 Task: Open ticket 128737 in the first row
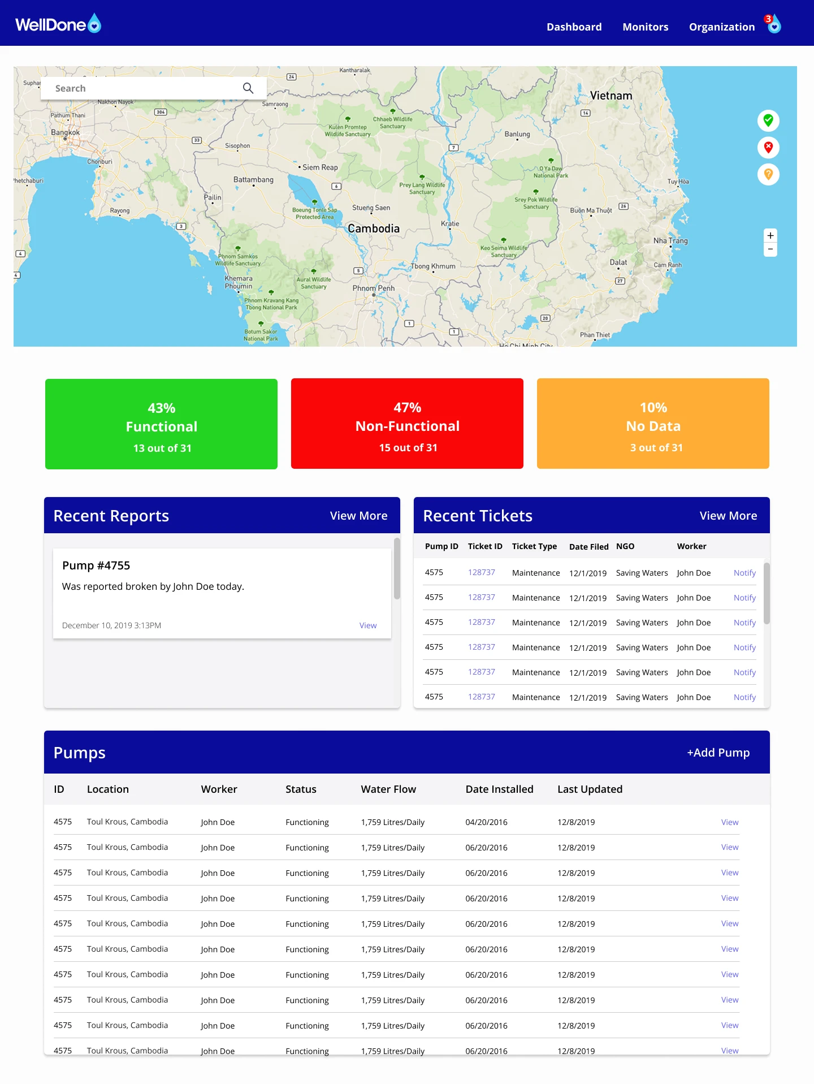(481, 572)
